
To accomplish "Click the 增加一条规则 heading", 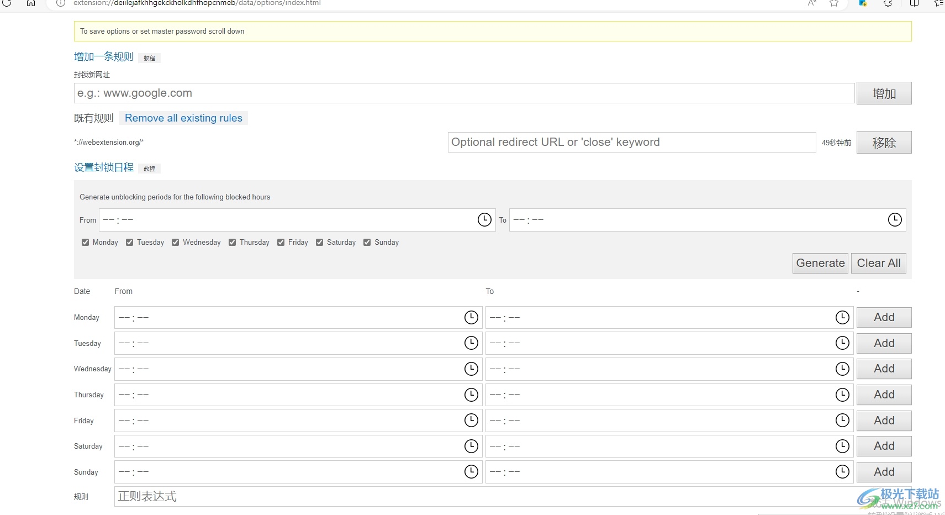I will (104, 57).
